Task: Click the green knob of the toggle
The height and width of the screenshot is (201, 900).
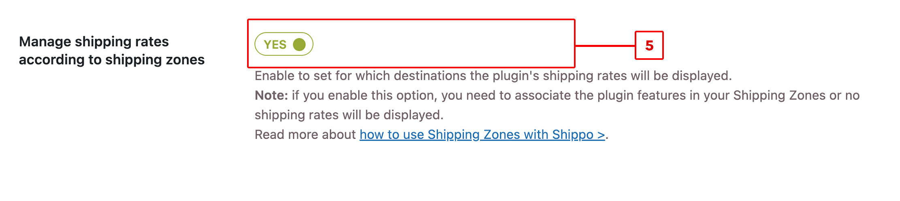Action: [299, 44]
